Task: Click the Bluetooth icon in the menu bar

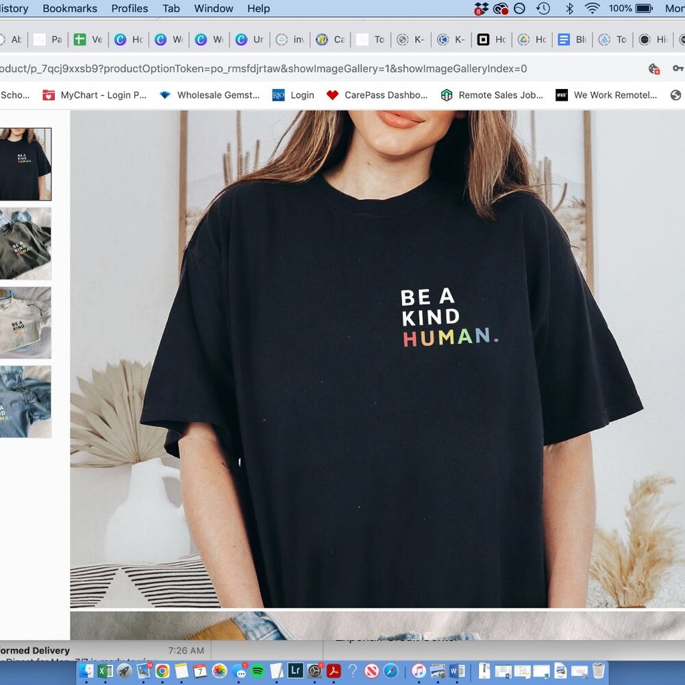Action: (x=569, y=9)
